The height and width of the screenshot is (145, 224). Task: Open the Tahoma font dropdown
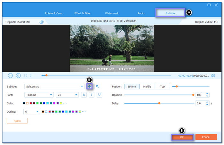[39, 95]
